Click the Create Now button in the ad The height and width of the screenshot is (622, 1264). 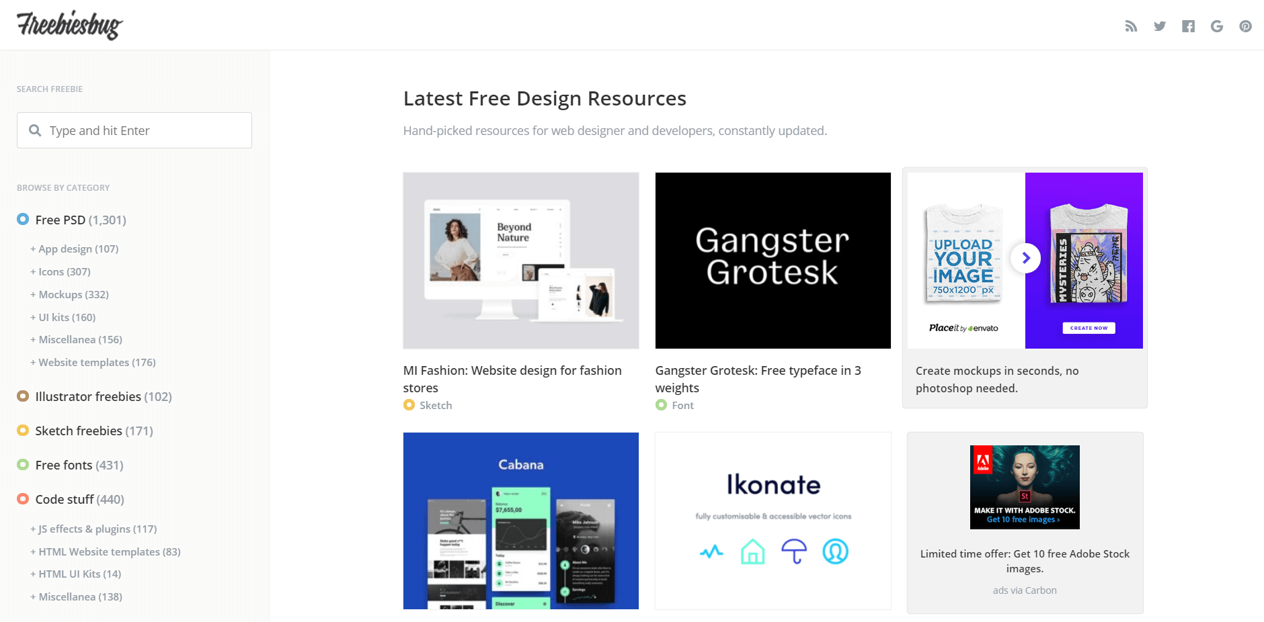coord(1089,328)
